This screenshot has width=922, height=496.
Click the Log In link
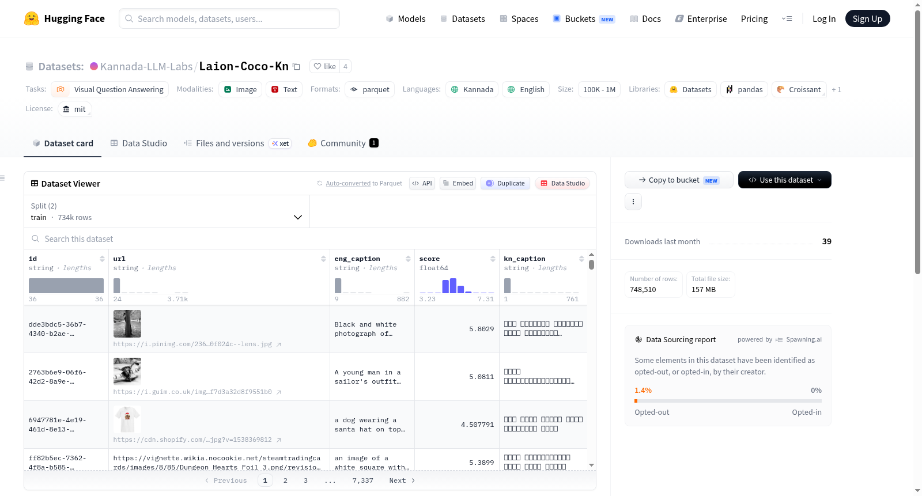[823, 18]
